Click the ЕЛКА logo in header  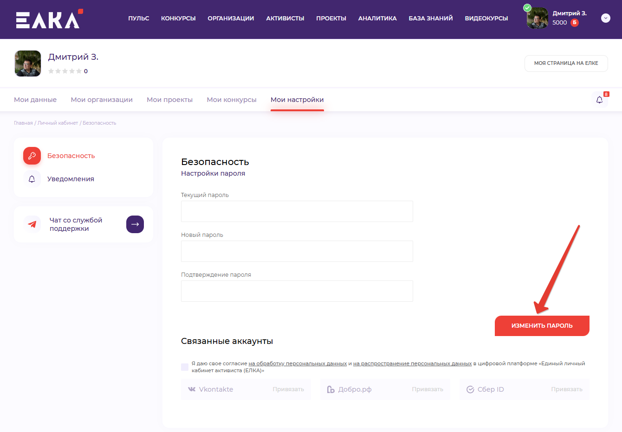pyautogui.click(x=49, y=19)
